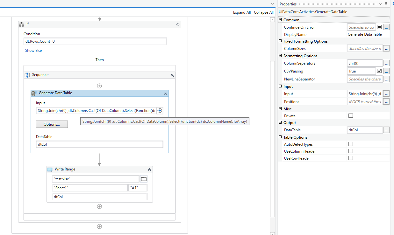This screenshot has height=235, width=394.
Task: Pin the Properties panel
Action: 386,4
